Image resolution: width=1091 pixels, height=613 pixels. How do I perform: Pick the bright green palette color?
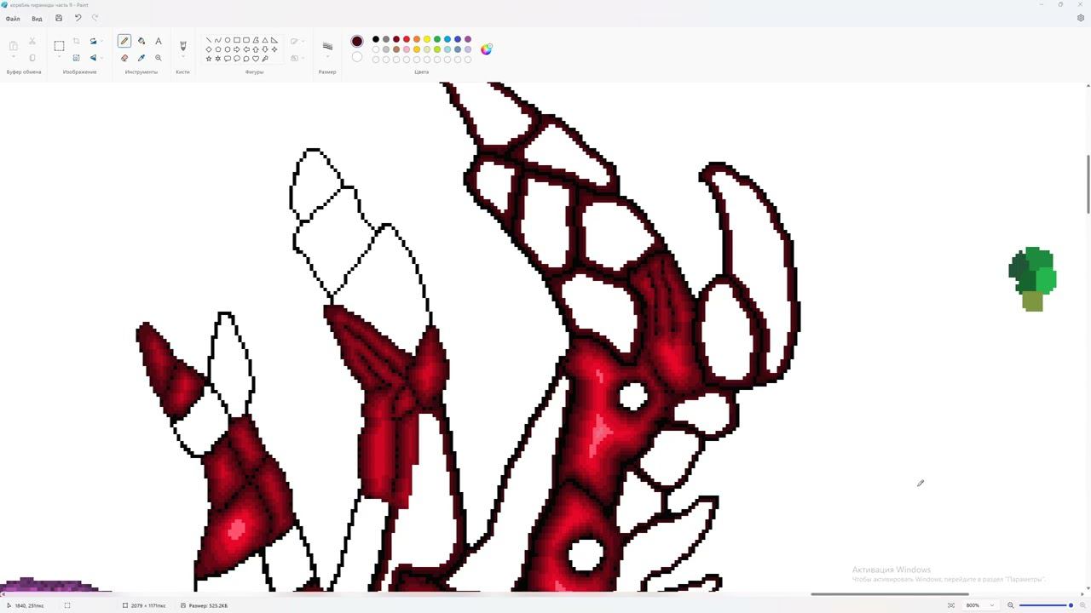coord(437,39)
